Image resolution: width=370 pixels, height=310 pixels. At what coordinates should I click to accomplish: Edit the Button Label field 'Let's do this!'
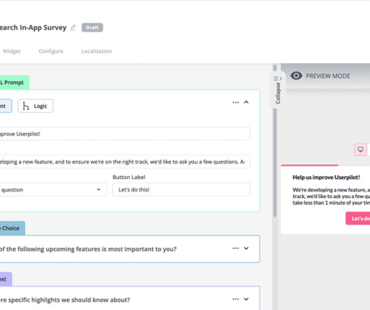pos(182,190)
